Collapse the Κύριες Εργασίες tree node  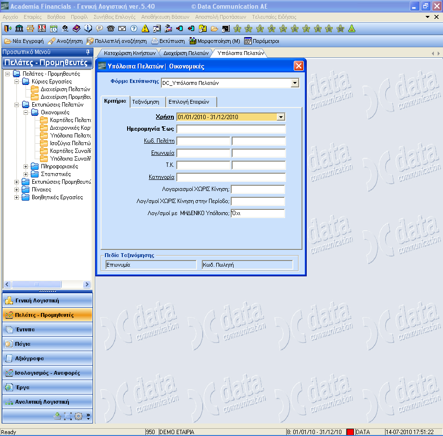pos(17,82)
